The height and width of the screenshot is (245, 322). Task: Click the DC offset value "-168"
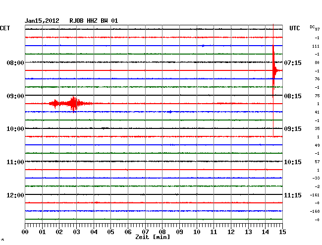coord(315,211)
